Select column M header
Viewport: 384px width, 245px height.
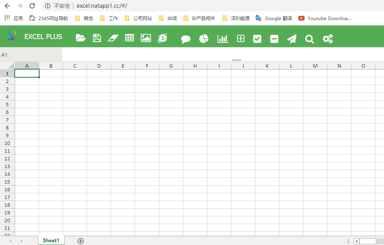[x=315, y=66]
